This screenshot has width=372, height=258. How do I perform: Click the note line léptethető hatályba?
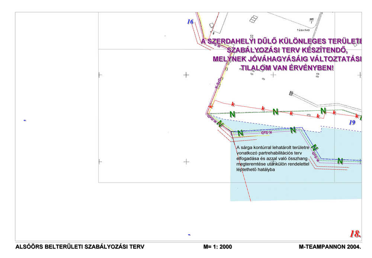click(x=256, y=170)
